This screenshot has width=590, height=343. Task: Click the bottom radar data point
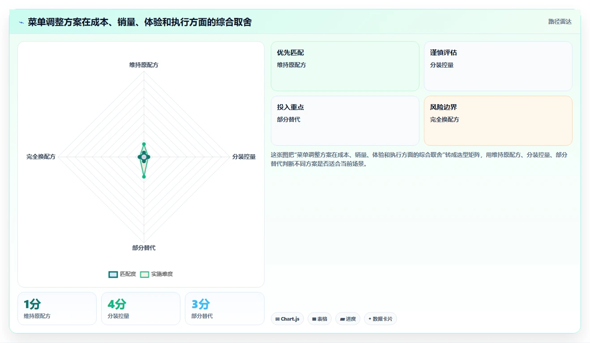144,177
